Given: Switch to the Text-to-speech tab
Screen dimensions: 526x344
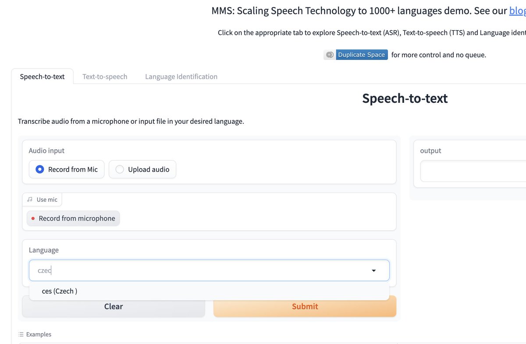Looking at the screenshot, I should tap(105, 77).
